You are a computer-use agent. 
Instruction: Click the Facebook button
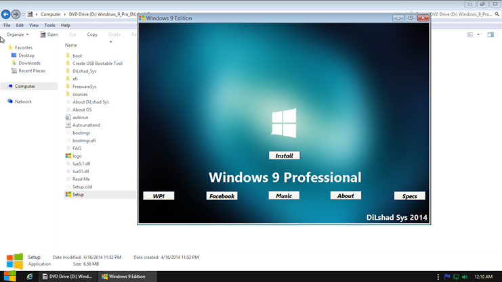pyautogui.click(x=222, y=196)
